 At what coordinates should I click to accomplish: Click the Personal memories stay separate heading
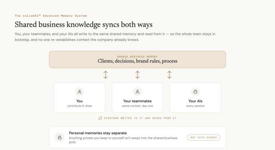coord(98,133)
